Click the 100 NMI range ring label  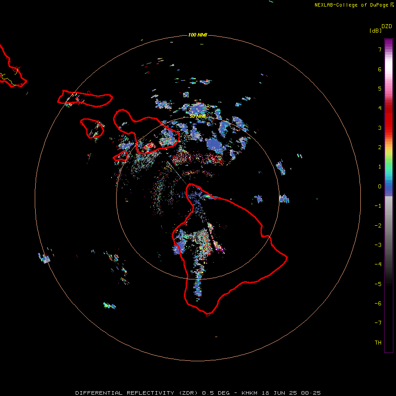(x=198, y=35)
